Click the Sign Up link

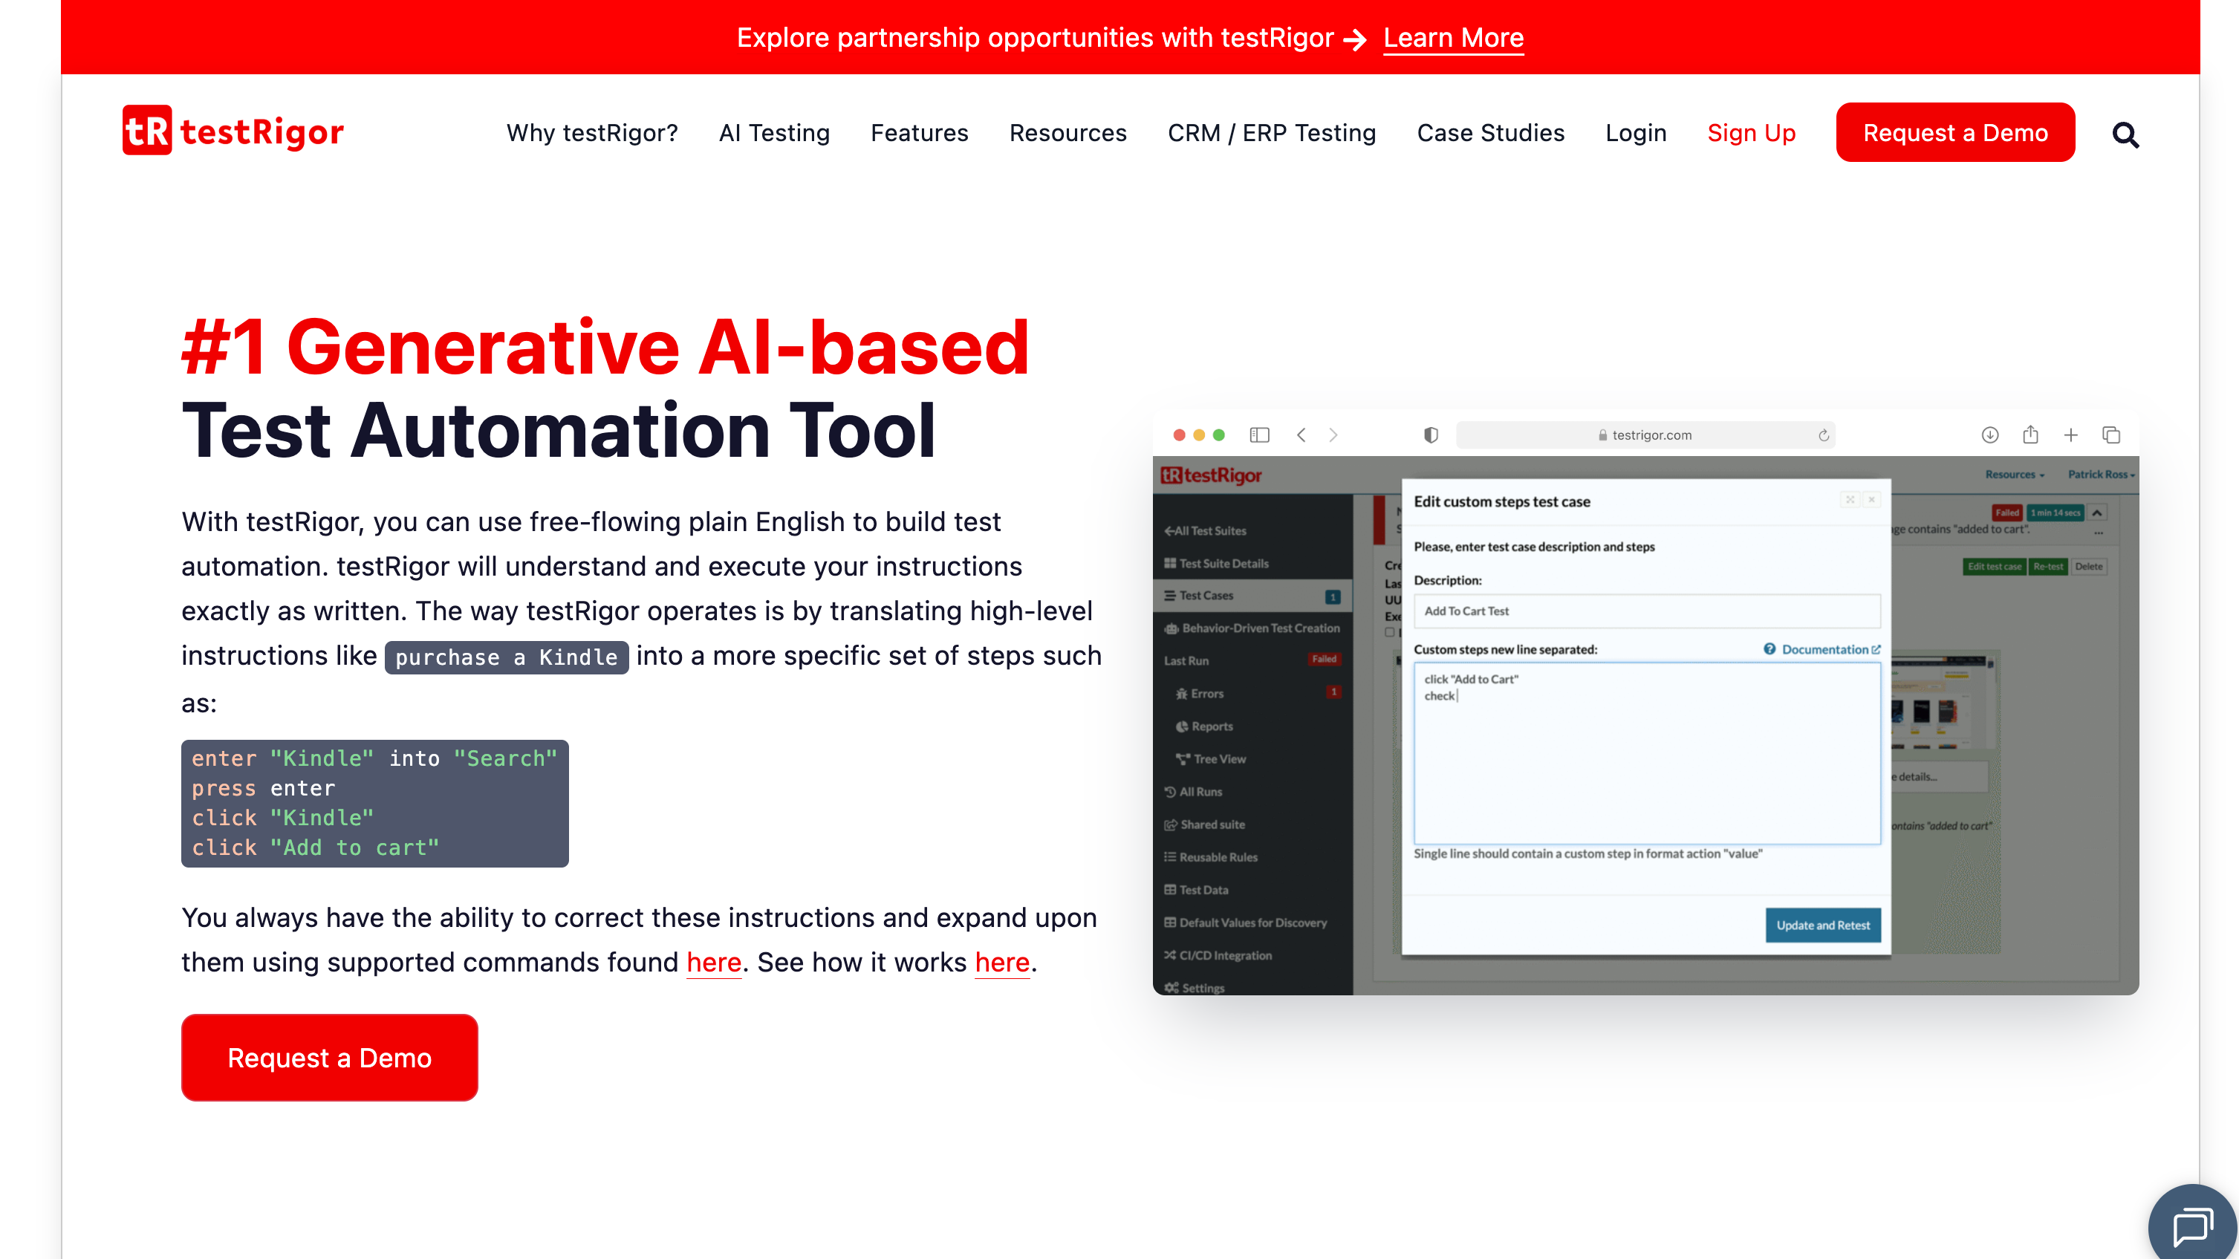1750,133
